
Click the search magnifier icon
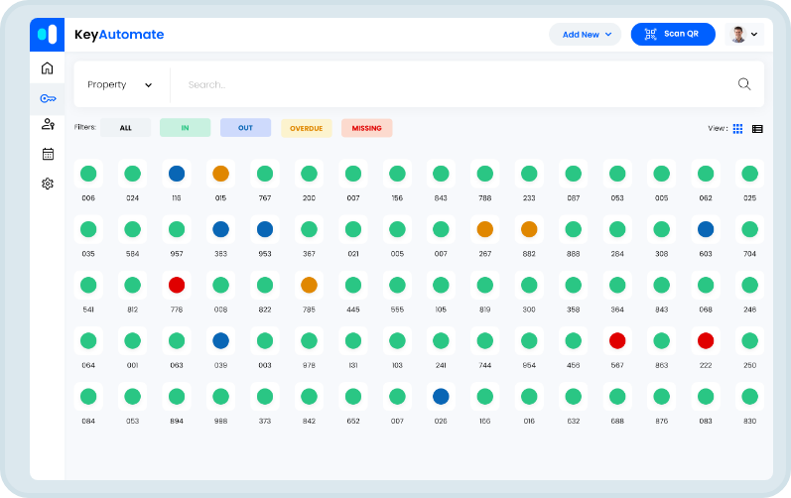744,84
